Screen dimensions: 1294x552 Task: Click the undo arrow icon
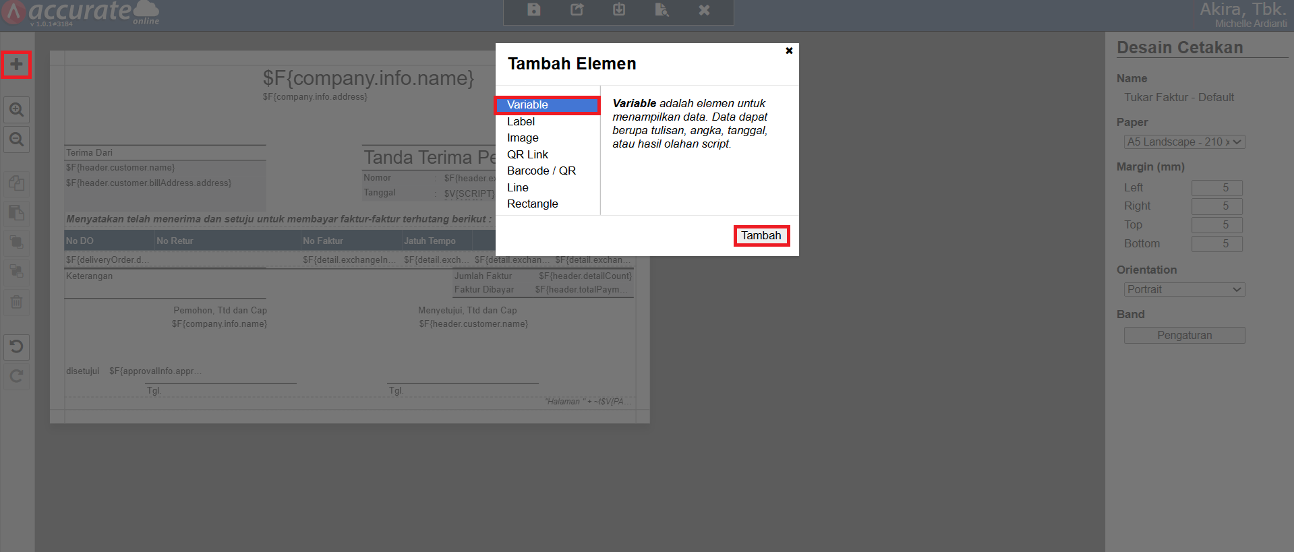pyautogui.click(x=16, y=346)
